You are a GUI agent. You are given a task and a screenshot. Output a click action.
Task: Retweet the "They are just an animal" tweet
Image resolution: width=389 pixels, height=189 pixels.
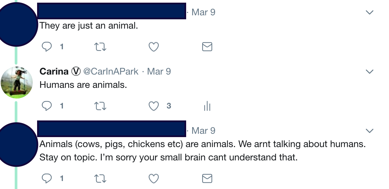point(101,47)
